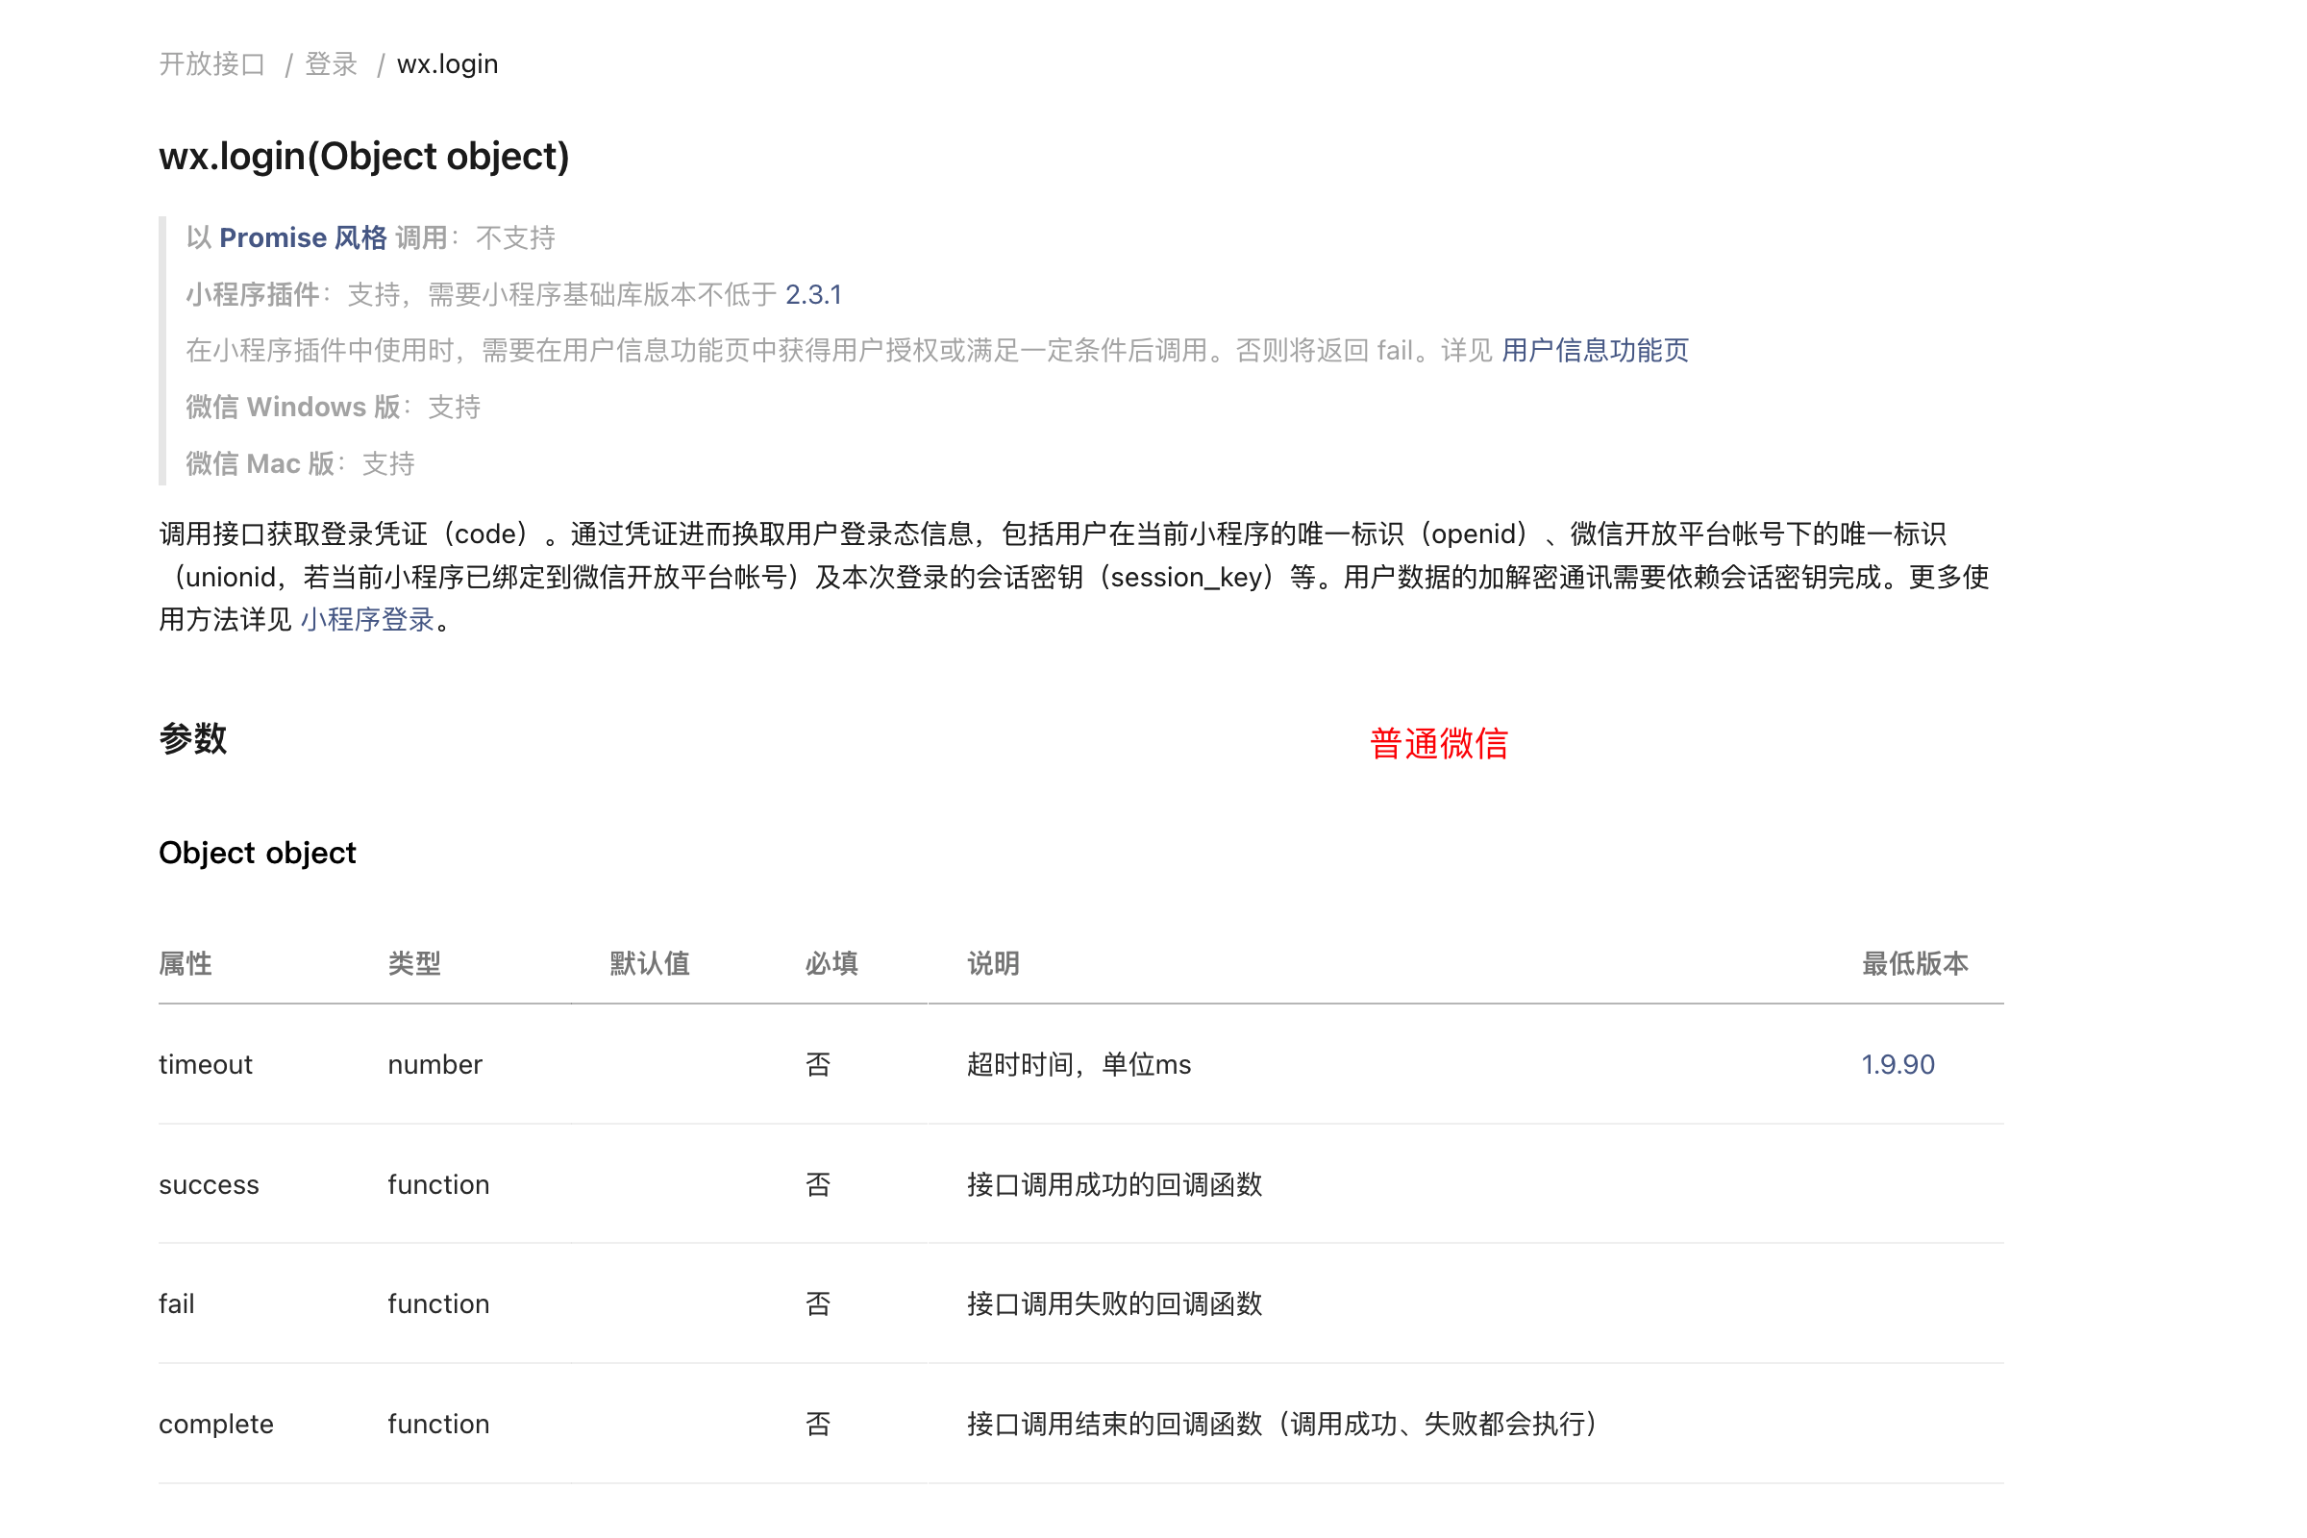Click the 属性 column header
The height and width of the screenshot is (1538, 2307).
(x=186, y=964)
